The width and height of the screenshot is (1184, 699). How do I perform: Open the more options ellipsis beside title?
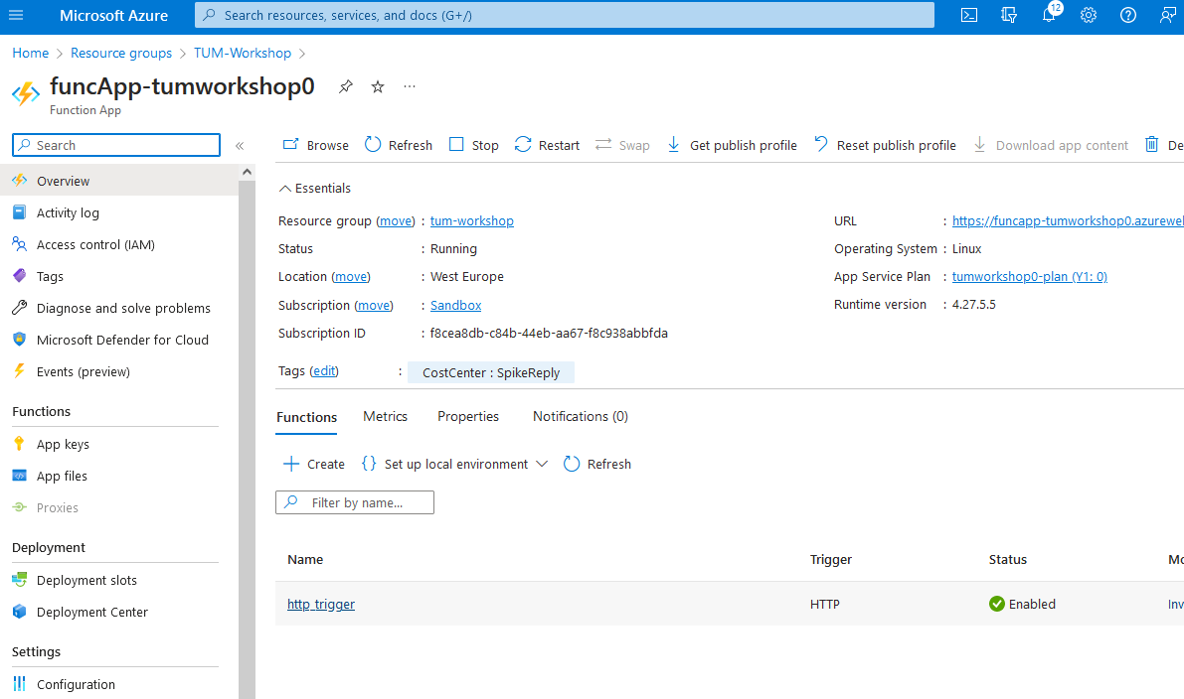click(x=410, y=86)
